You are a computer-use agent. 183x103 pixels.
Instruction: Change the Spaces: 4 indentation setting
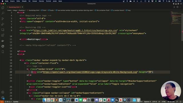147,102
